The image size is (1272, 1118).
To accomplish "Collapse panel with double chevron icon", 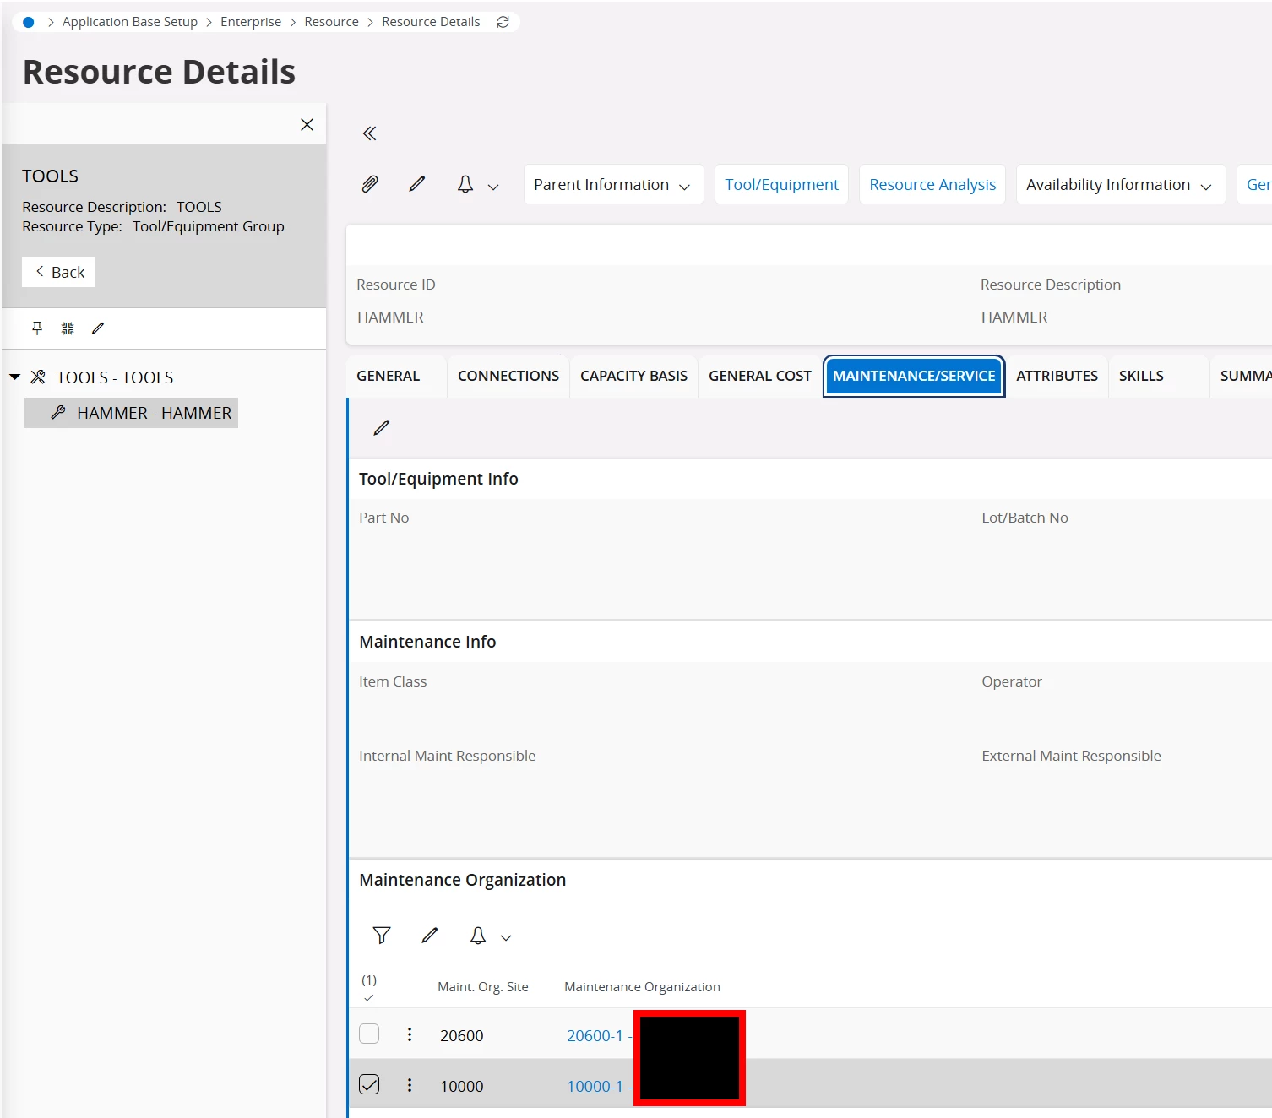I will pos(369,133).
